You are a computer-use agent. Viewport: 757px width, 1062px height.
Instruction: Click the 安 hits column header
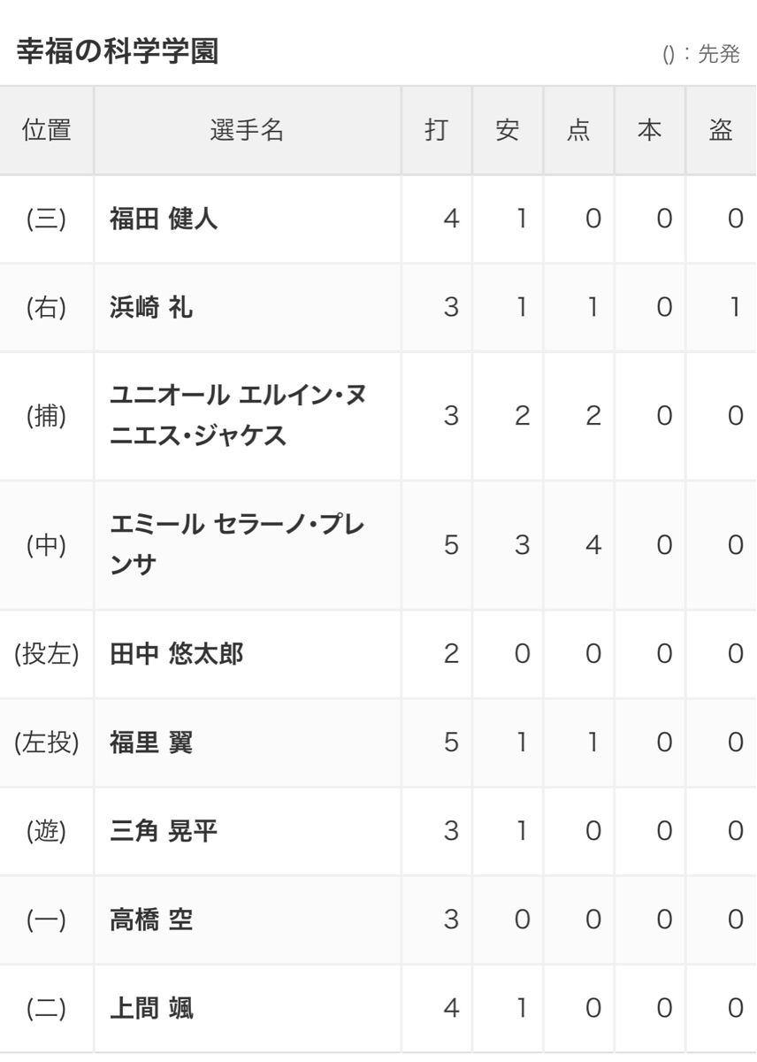507,130
